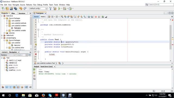Click the Source view button
The width and height of the screenshot is (174, 98).
(x=36, y=17)
